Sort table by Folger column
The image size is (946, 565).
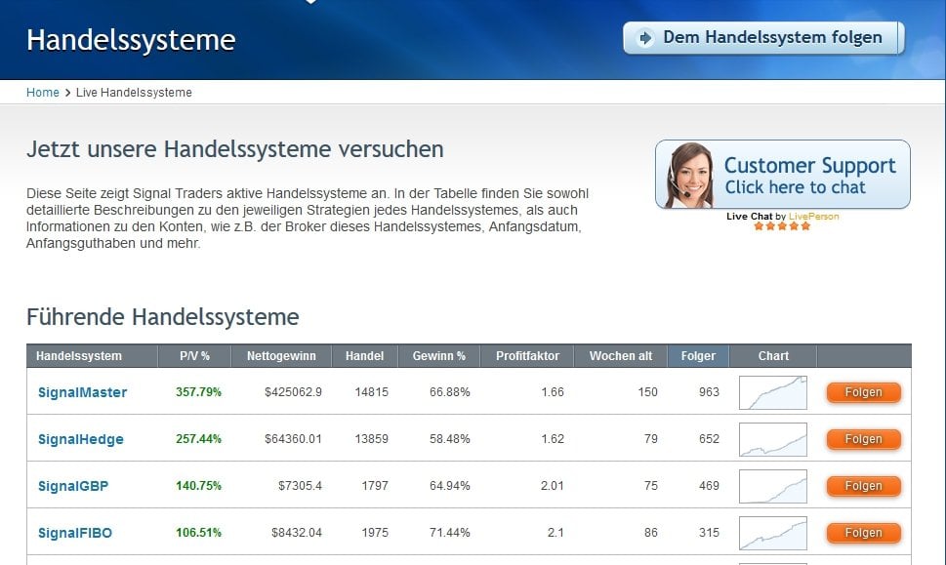coord(698,356)
